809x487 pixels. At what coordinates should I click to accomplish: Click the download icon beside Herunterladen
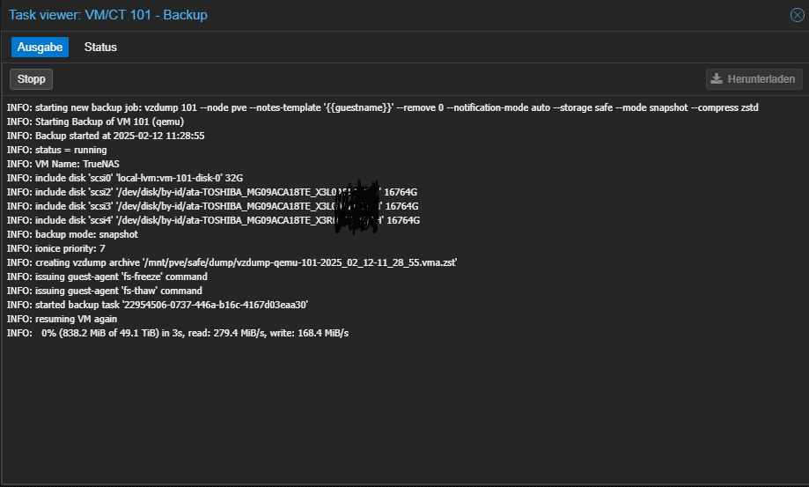717,79
